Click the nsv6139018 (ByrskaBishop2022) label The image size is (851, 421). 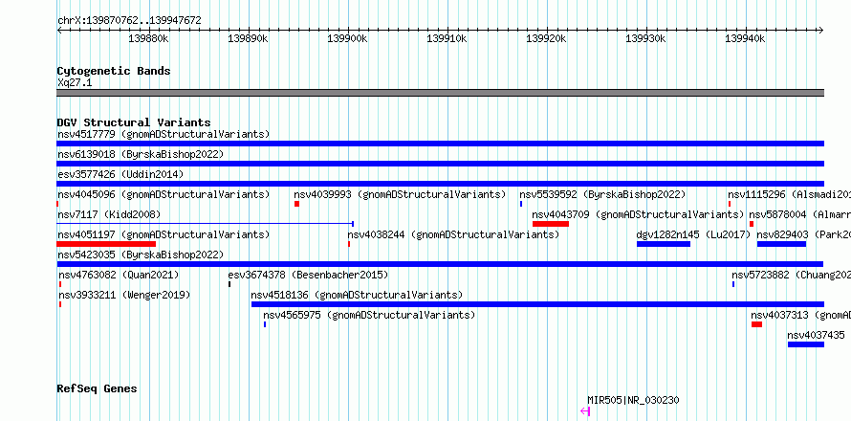click(141, 154)
